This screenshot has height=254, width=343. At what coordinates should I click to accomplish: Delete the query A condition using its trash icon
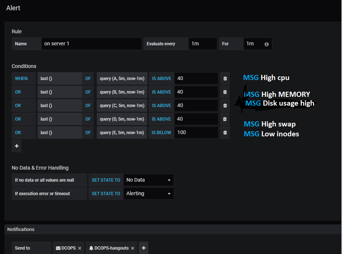[x=225, y=78]
